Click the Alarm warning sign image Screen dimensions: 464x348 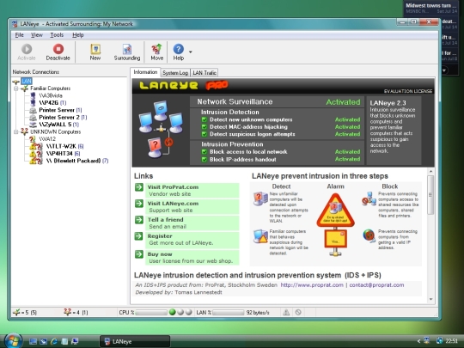[335, 211]
